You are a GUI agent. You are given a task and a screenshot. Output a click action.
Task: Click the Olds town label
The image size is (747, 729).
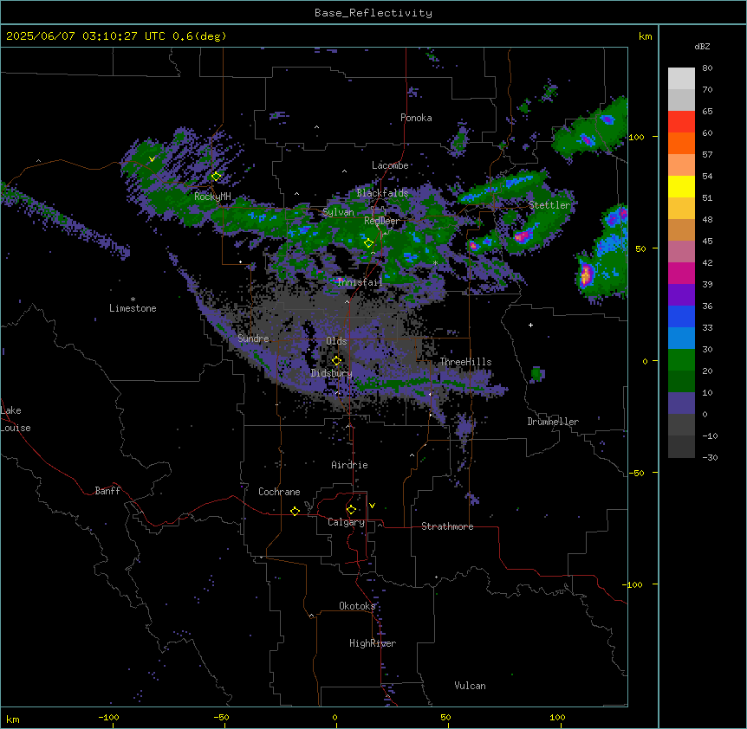[336, 341]
